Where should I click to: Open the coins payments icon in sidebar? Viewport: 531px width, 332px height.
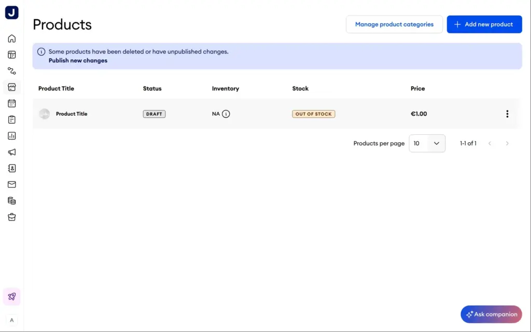click(x=12, y=201)
